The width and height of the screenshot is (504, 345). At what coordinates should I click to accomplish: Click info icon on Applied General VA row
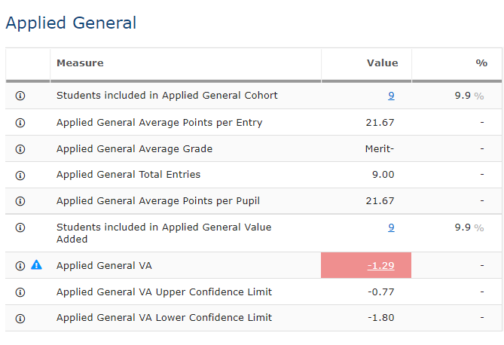(x=20, y=266)
